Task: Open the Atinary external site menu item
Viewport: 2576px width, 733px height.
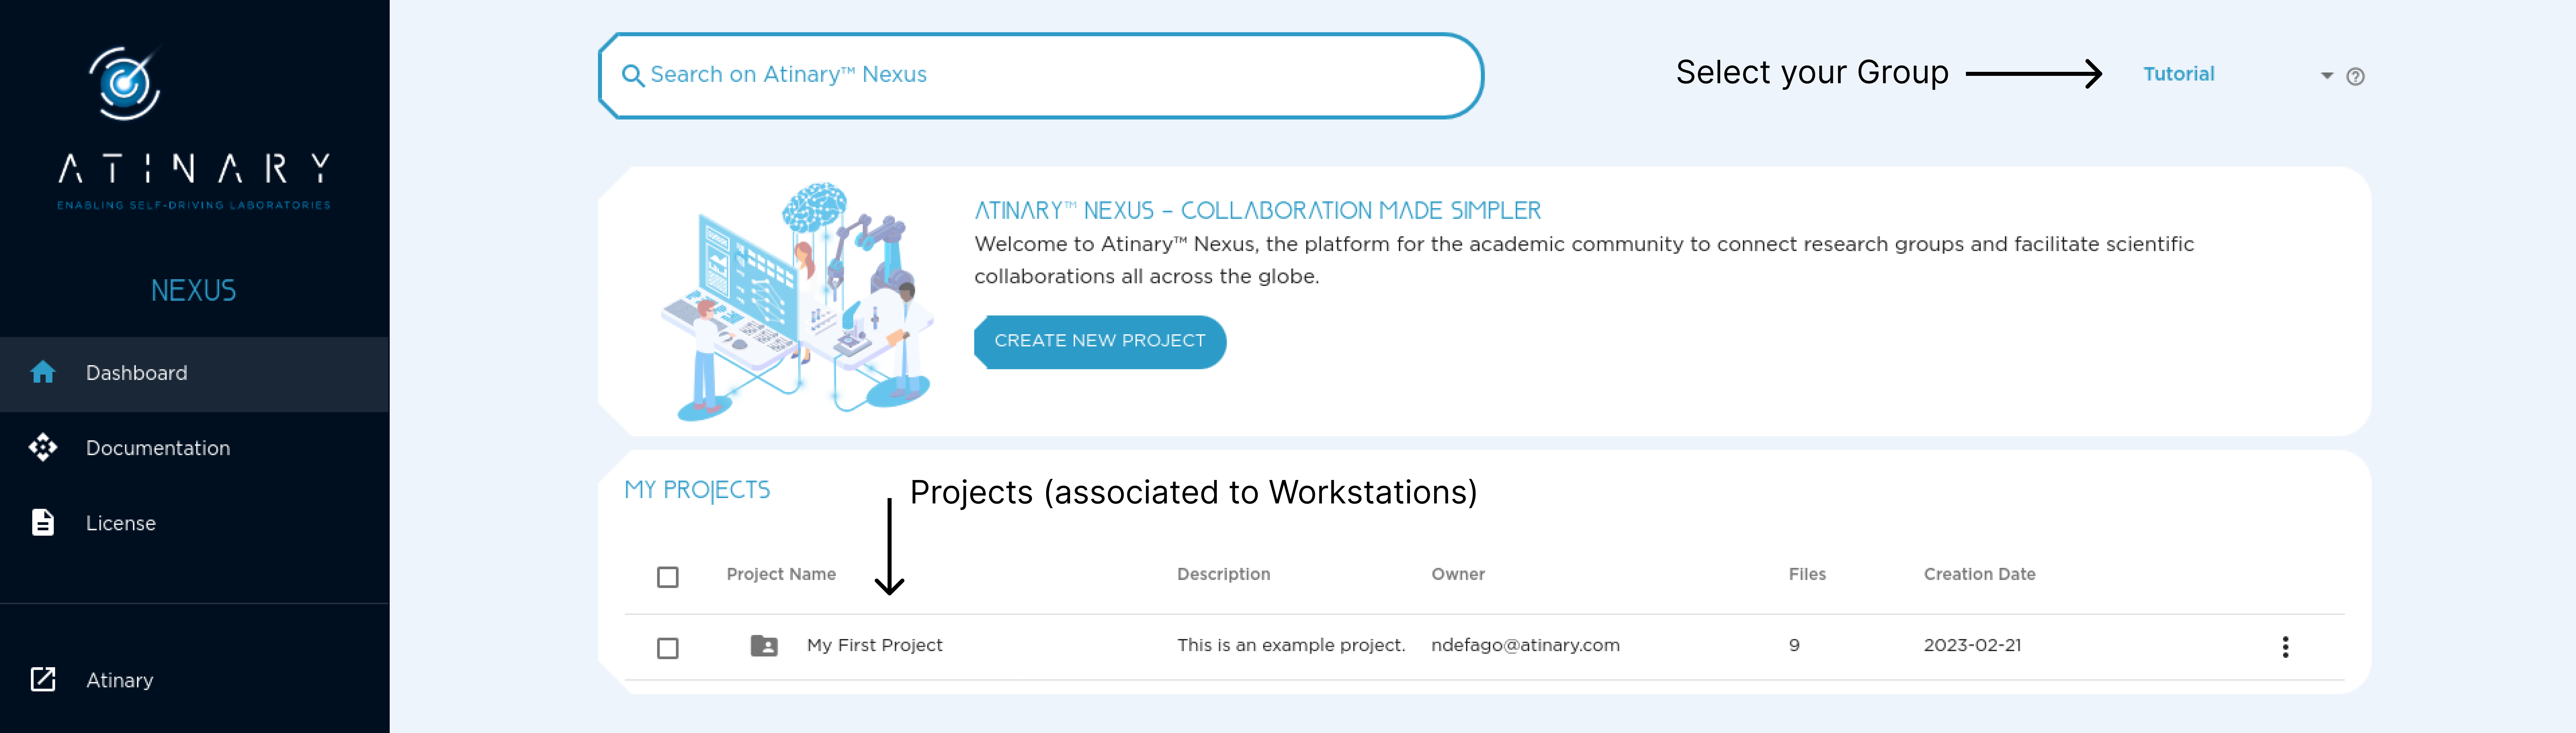Action: pyautogui.click(x=194, y=680)
